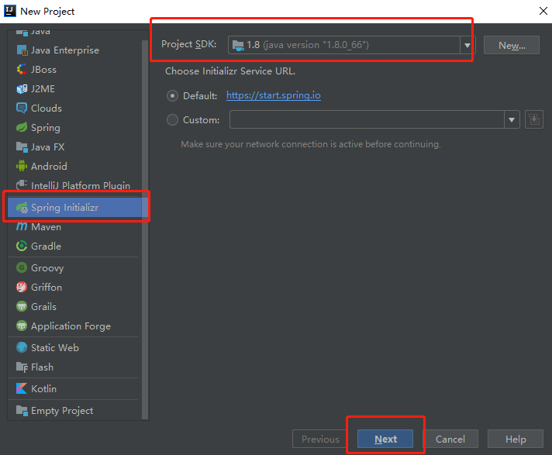Select Empty Project entry
This screenshot has width=552, height=455.
(x=74, y=410)
